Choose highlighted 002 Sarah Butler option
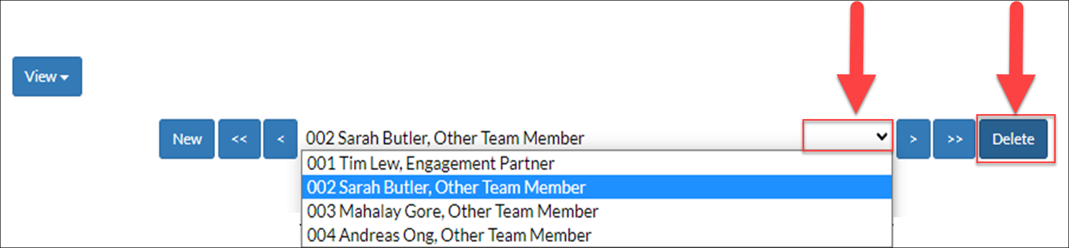This screenshot has height=248, width=1069. click(x=597, y=187)
